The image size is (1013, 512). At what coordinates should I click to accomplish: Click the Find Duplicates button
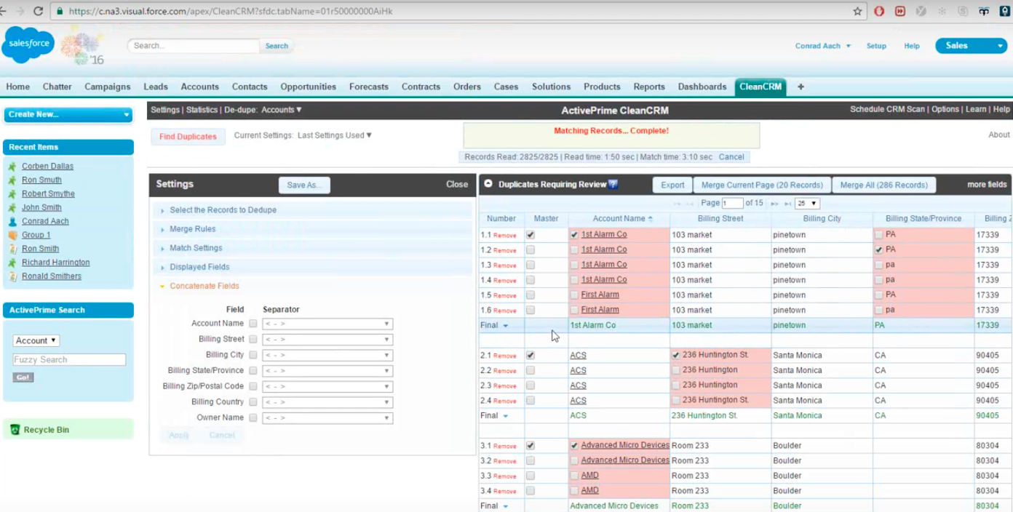pyautogui.click(x=188, y=136)
